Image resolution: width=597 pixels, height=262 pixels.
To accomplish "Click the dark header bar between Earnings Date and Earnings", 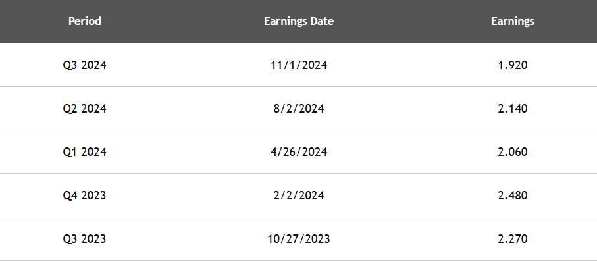I will pos(412,21).
